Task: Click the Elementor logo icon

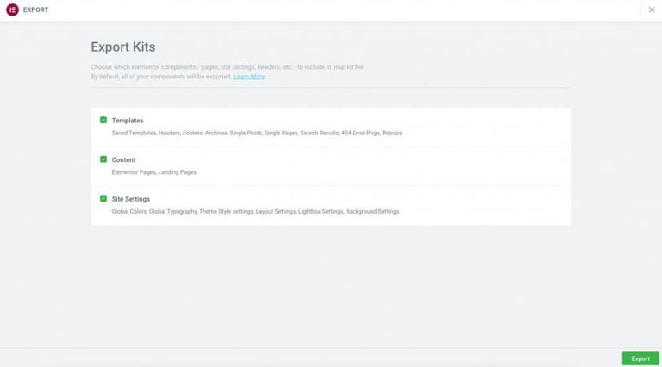Action: (12, 9)
